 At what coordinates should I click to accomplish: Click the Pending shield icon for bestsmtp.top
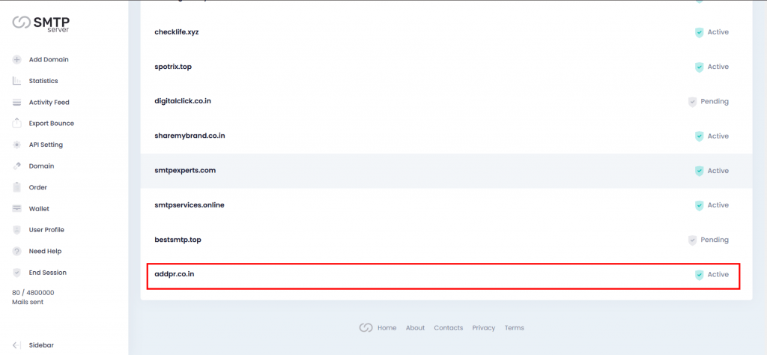[x=692, y=240]
